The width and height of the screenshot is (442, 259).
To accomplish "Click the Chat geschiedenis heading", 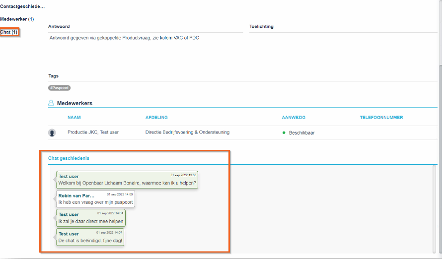I will point(69,158).
